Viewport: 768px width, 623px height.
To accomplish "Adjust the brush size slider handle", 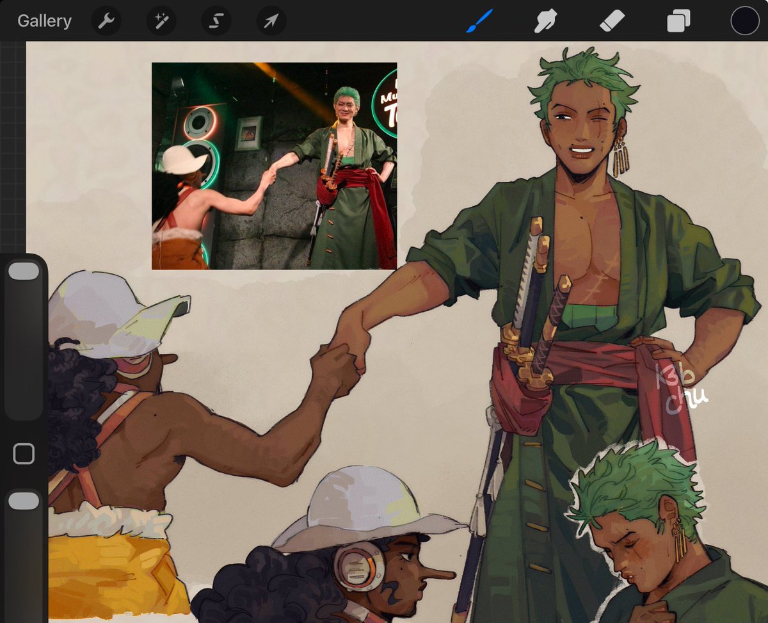I will click(24, 271).
